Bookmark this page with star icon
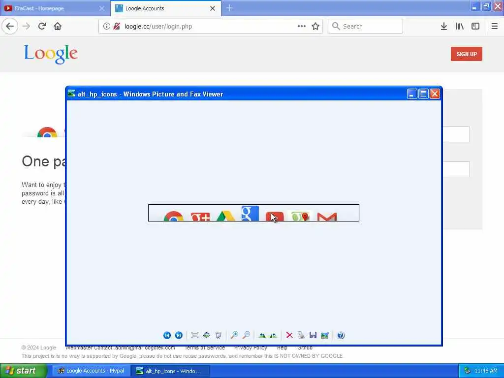504x378 pixels. (315, 27)
